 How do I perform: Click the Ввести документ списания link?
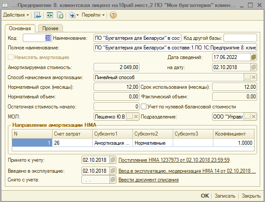(148, 180)
